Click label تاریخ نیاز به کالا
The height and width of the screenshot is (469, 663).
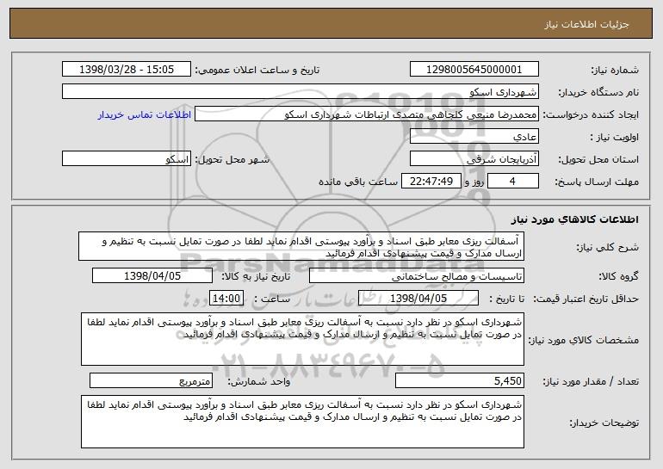point(257,277)
